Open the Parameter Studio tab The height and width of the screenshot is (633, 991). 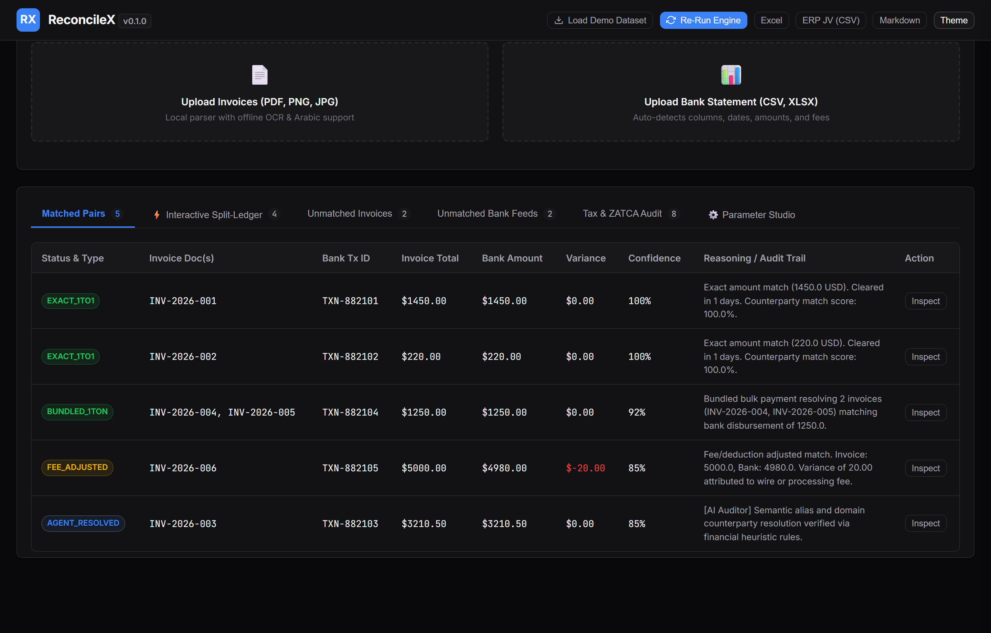(x=752, y=214)
